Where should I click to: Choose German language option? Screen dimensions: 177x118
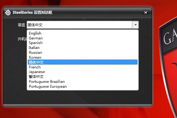click(83, 38)
